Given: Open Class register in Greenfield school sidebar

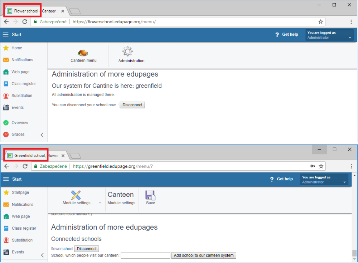Looking at the screenshot, I should 20,228.
